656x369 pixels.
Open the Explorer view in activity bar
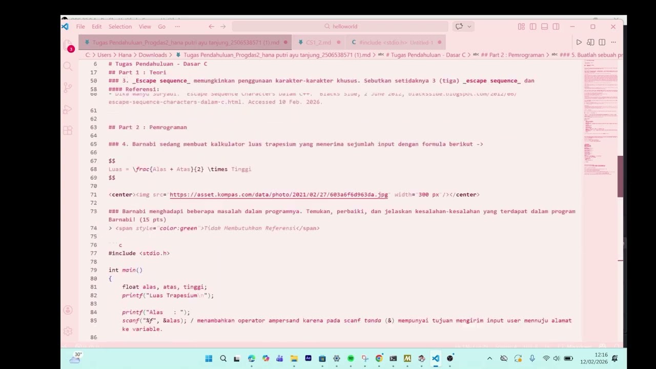[68, 46]
